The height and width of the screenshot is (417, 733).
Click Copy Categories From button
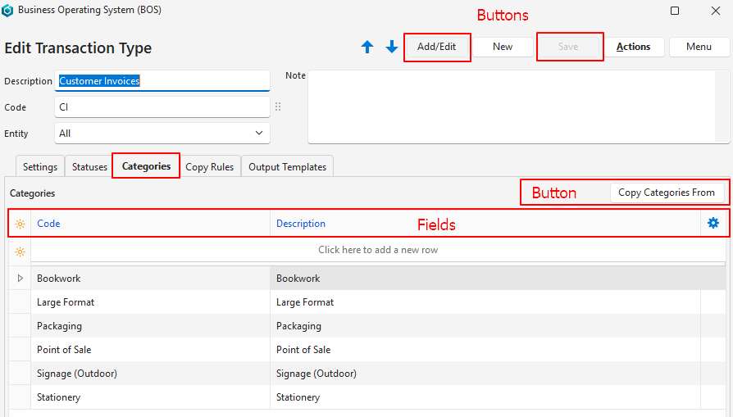point(666,193)
